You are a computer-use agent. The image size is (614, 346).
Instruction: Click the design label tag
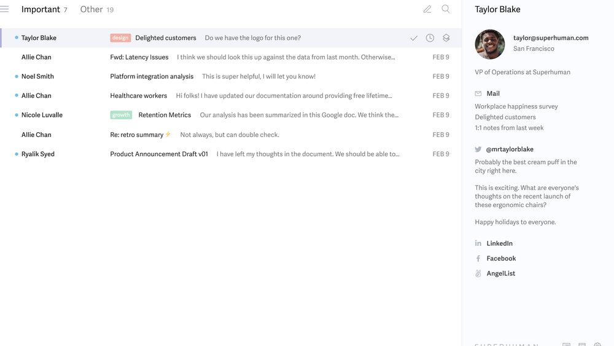[x=120, y=38]
